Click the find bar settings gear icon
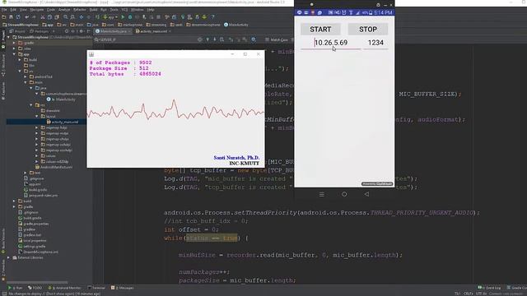This screenshot has width=527, height=296. pyautogui.click(x=254, y=39)
